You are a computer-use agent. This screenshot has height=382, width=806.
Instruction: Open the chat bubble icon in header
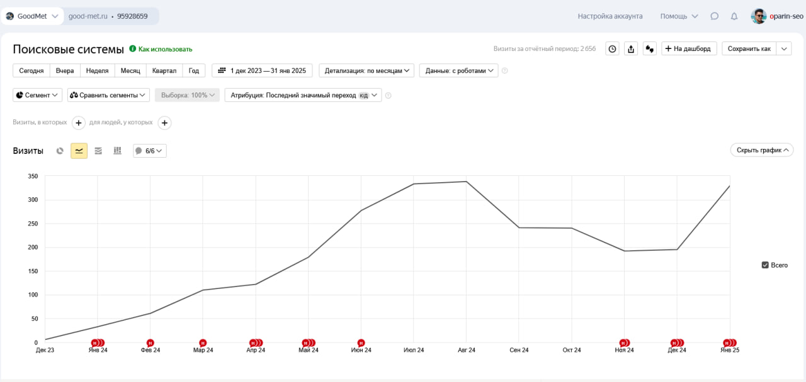tap(715, 16)
